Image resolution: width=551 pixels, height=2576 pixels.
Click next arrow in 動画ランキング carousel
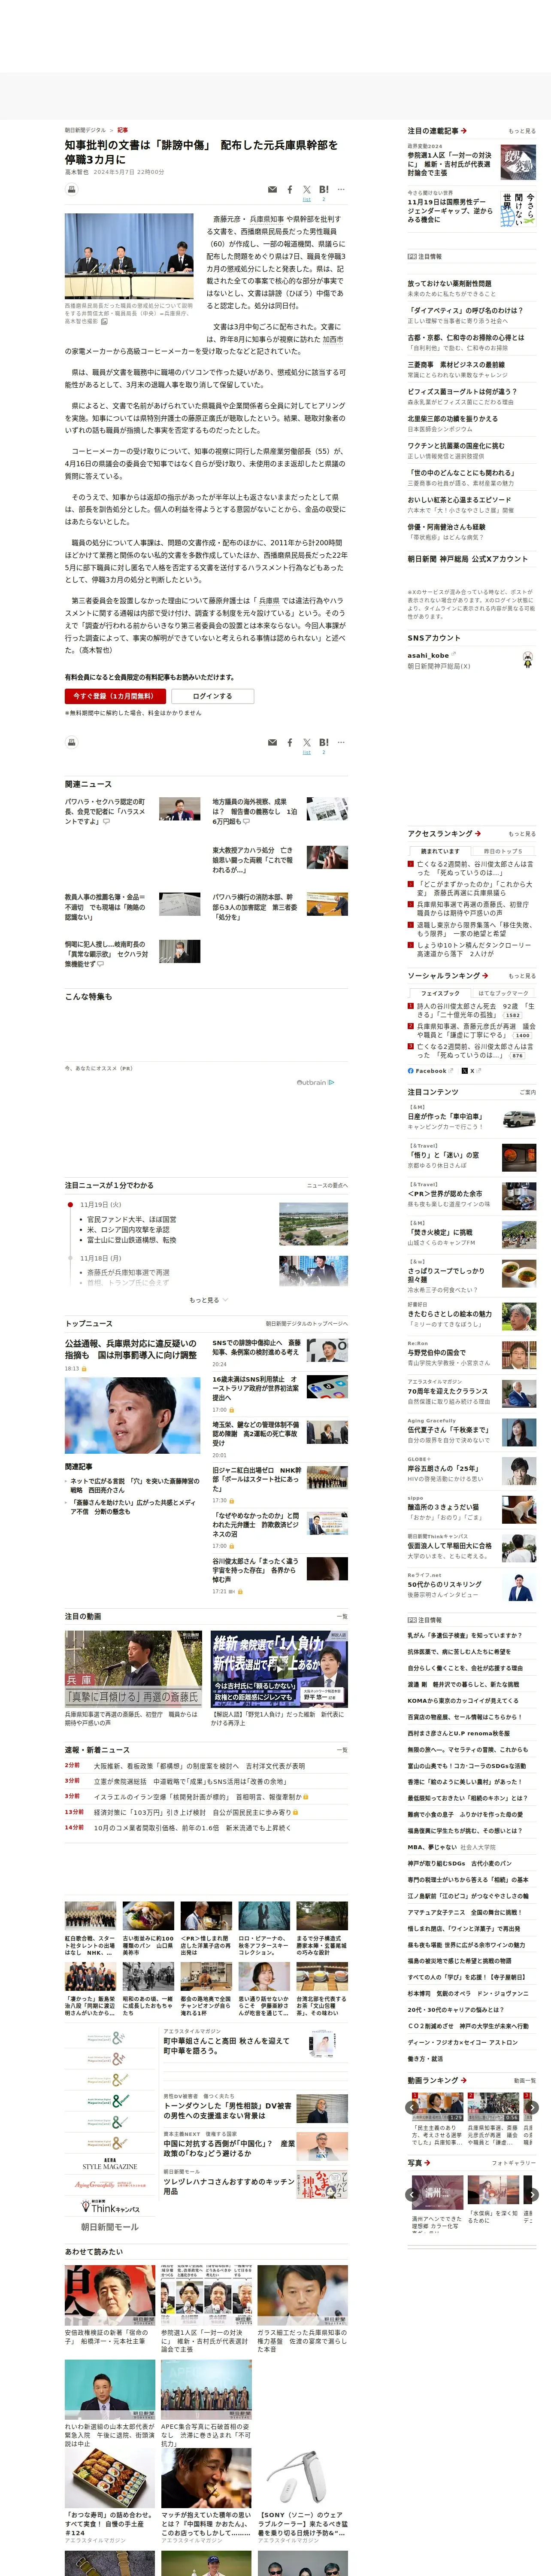pos(532,2107)
